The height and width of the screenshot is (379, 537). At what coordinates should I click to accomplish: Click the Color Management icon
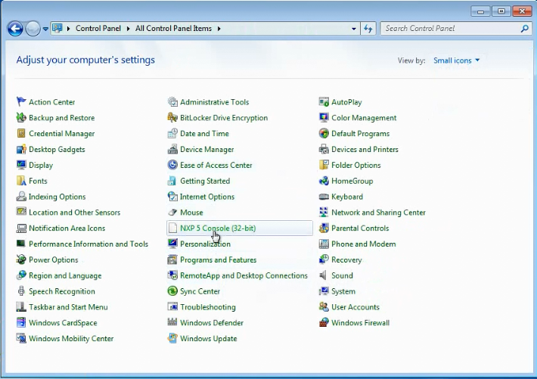tap(324, 117)
